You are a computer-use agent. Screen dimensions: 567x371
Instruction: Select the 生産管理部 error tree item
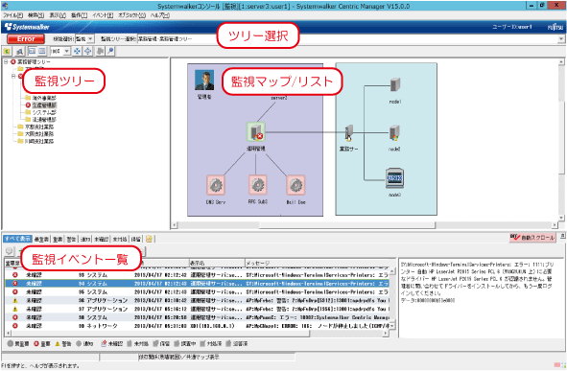pyautogui.click(x=44, y=105)
